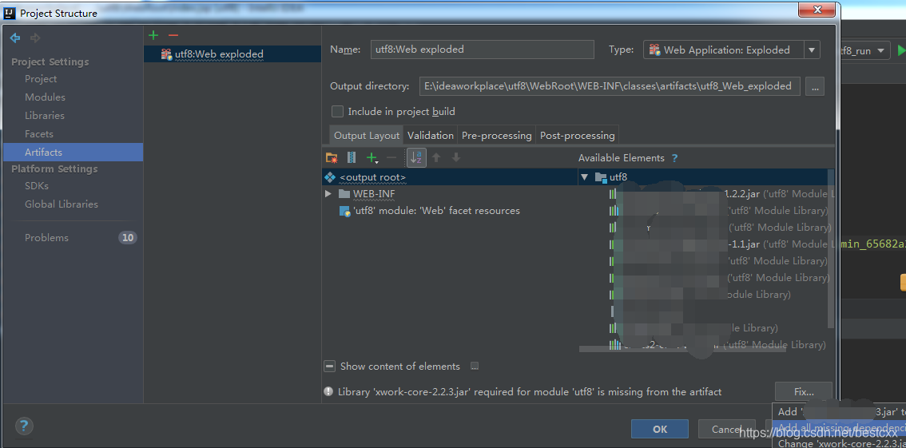Screen dimensions: 906x448
Task: Click the Cancel button
Action: pyautogui.click(x=726, y=429)
